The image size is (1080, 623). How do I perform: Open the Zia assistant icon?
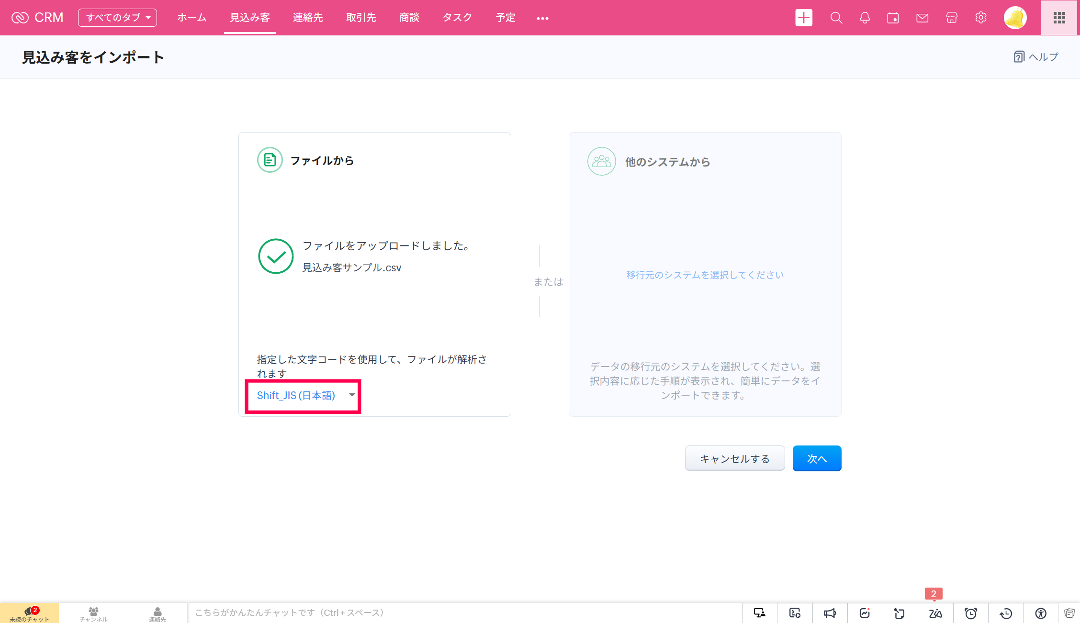pyautogui.click(x=935, y=613)
